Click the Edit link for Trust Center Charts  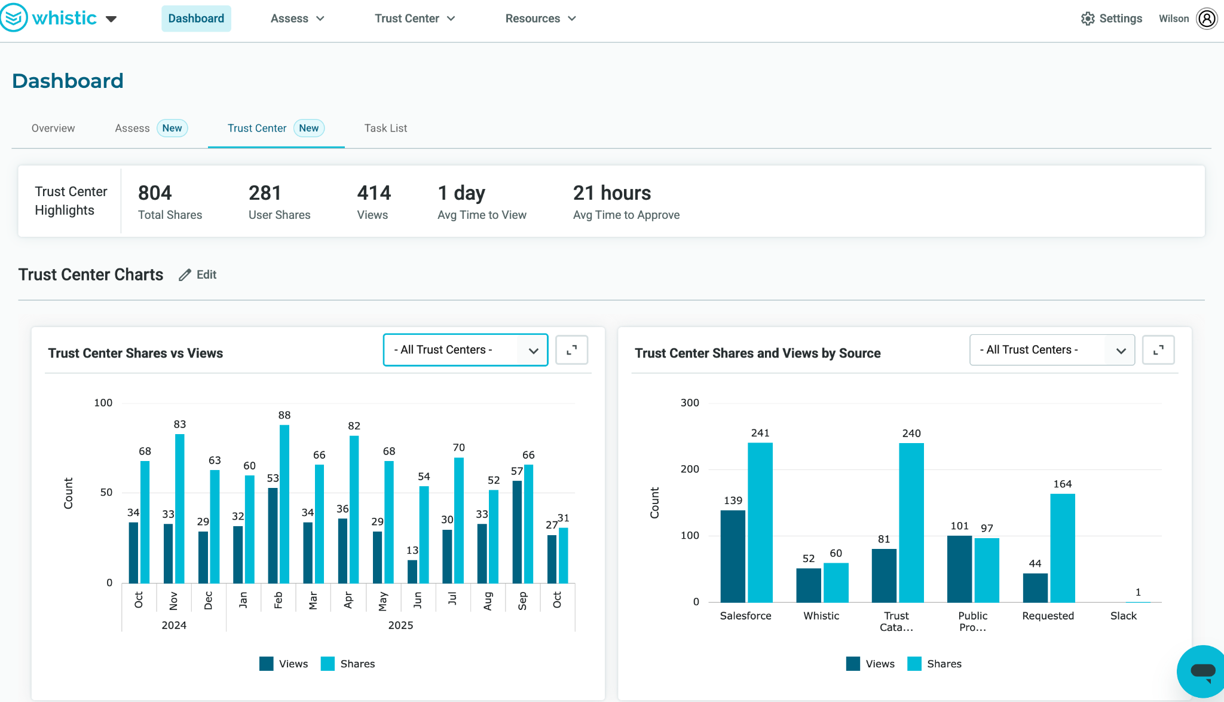[x=206, y=274]
